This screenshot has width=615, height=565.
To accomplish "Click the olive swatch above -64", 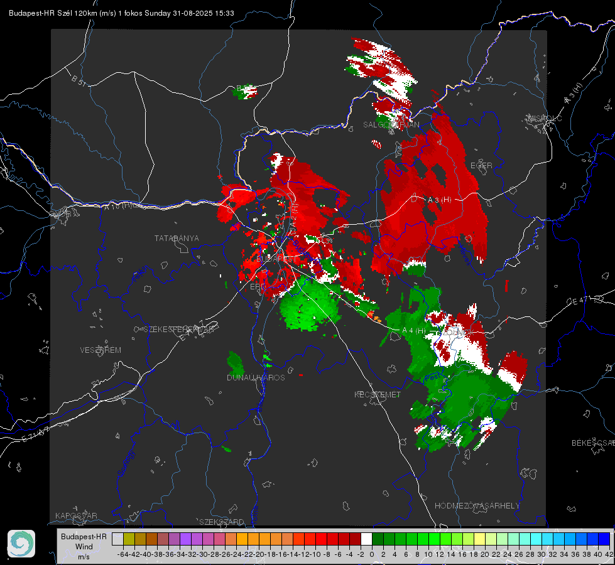I will pos(129,539).
